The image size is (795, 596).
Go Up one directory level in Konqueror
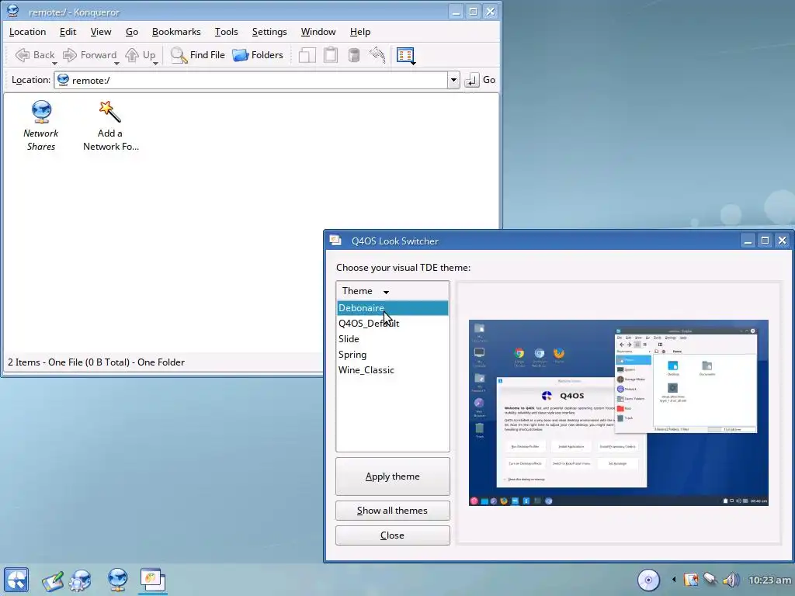140,55
